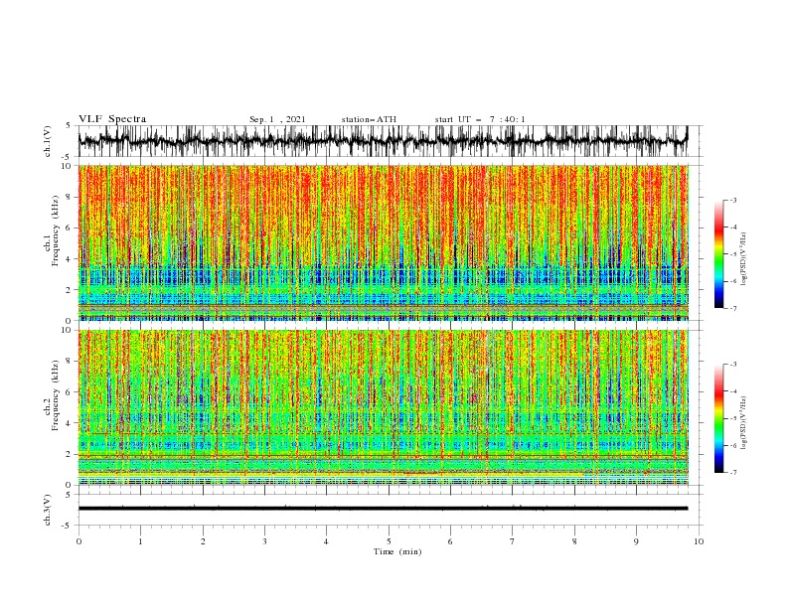Screen dimensions: 787x608
Task: Click the "8" kHz tick on ch.2 frequency axis
Action: [71, 362]
